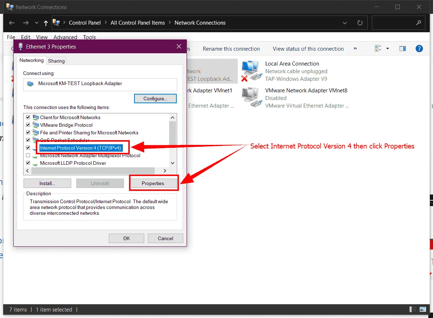Switch to the Networking tab
The image size is (433, 318).
pyautogui.click(x=31, y=60)
